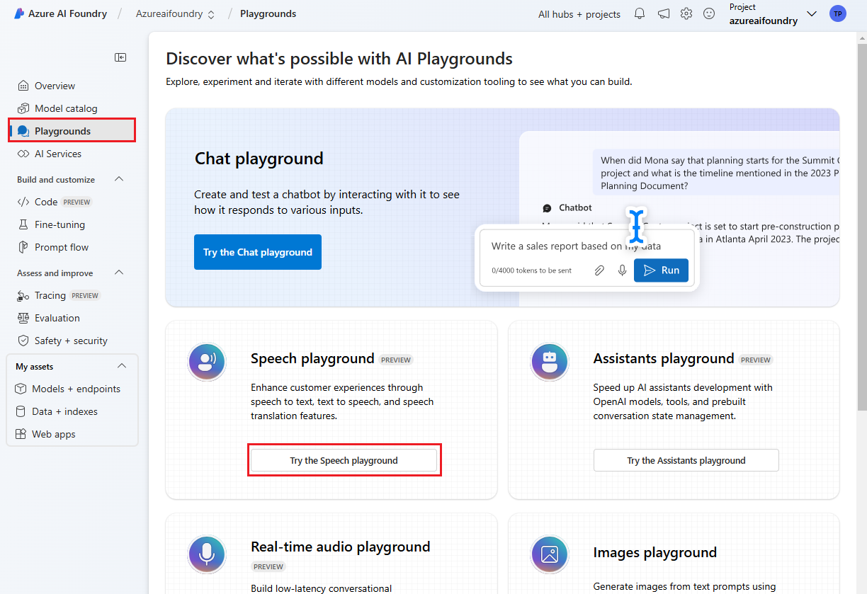Click the Images playground picture icon
This screenshot has width=867, height=594.
click(x=550, y=554)
